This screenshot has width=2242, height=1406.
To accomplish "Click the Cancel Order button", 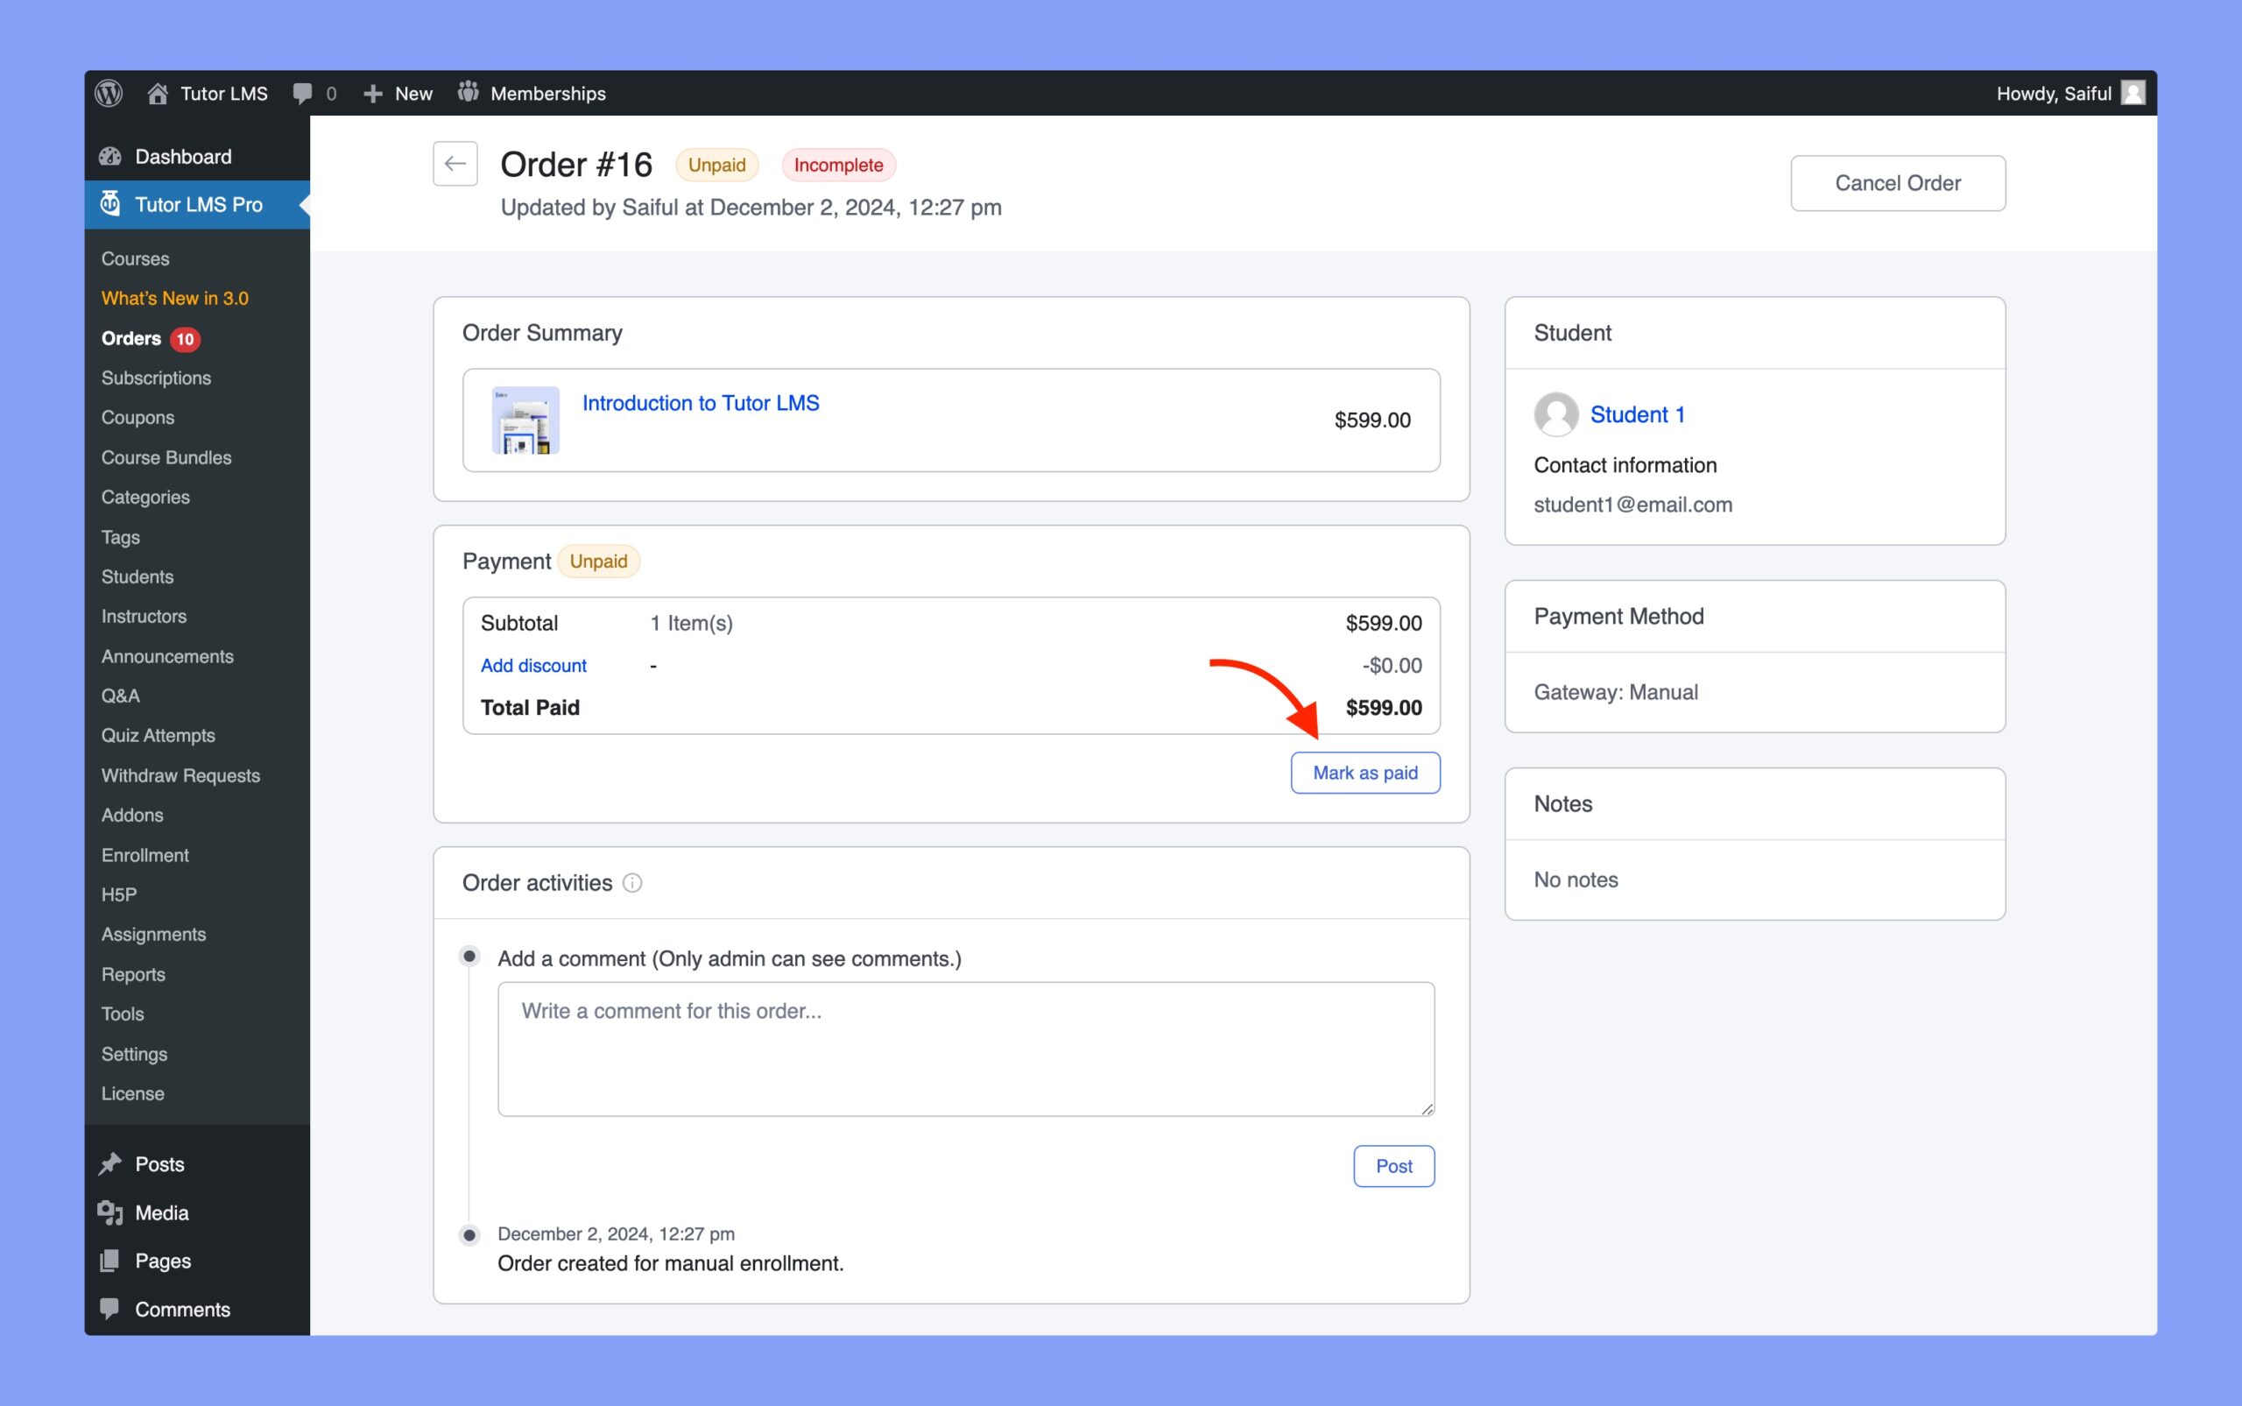I will pyautogui.click(x=1899, y=183).
